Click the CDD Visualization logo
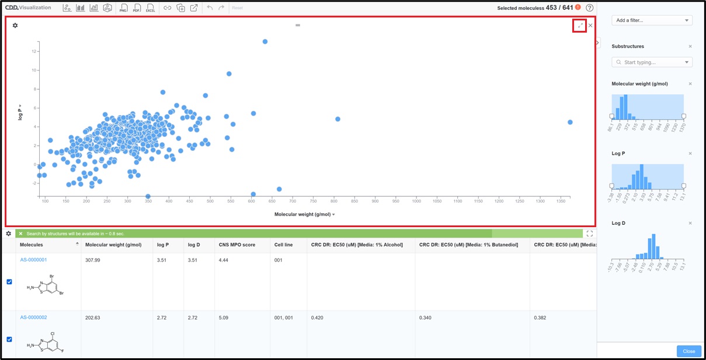Viewport: 706px width, 360px height. point(27,8)
